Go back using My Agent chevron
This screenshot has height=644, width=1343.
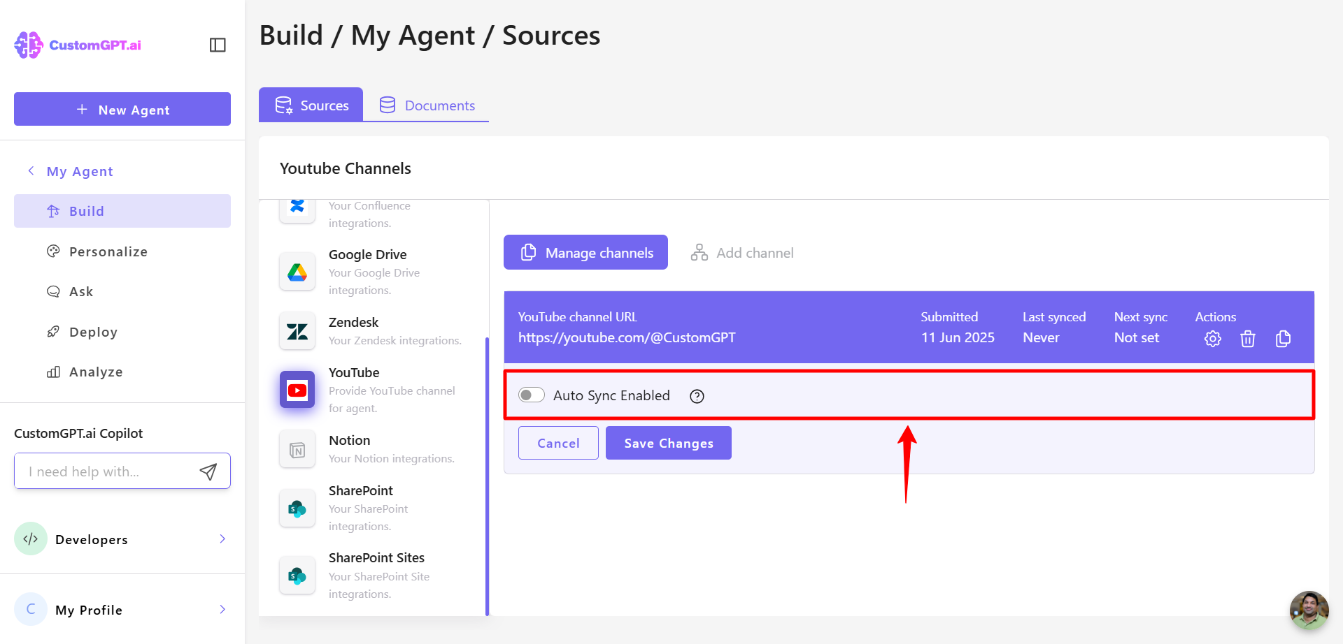[x=31, y=171]
